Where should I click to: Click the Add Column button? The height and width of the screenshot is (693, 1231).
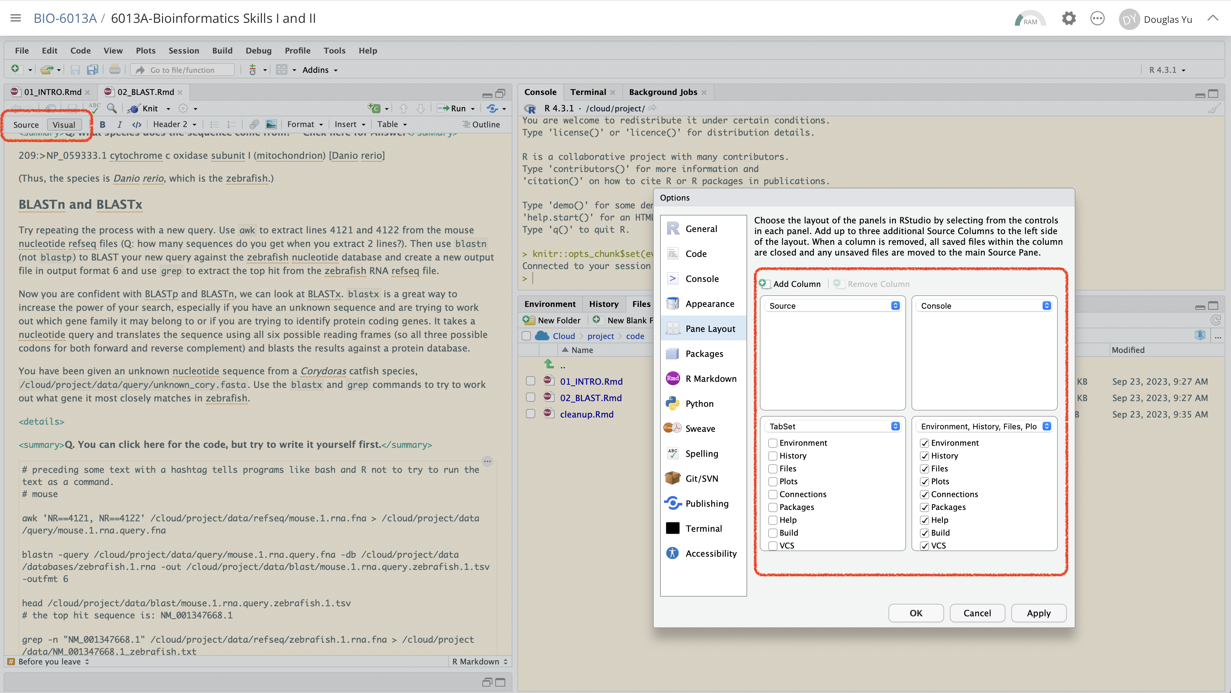[x=789, y=284]
